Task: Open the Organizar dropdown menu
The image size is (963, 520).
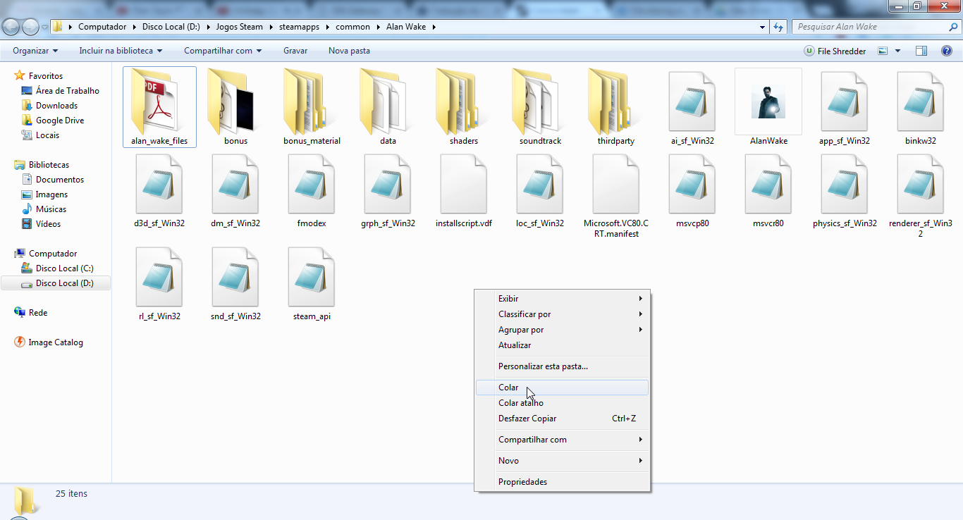Action: 35,51
